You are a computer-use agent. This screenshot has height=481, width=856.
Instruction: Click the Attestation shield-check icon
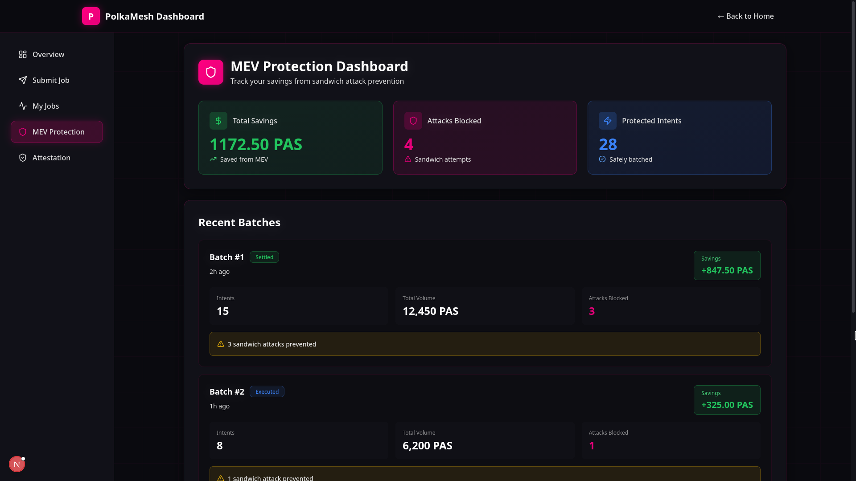coord(23,158)
